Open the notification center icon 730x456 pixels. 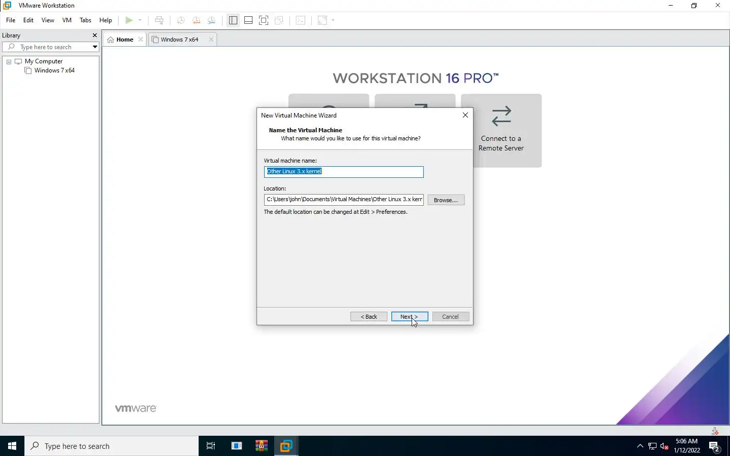point(715,446)
